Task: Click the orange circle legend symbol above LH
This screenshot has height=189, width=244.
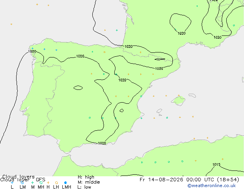Action: point(57,182)
